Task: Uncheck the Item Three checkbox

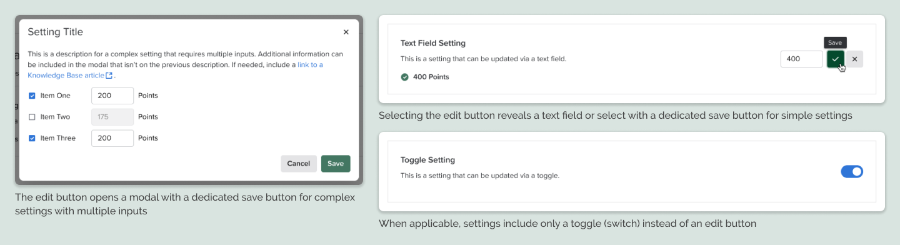Action: tap(32, 138)
